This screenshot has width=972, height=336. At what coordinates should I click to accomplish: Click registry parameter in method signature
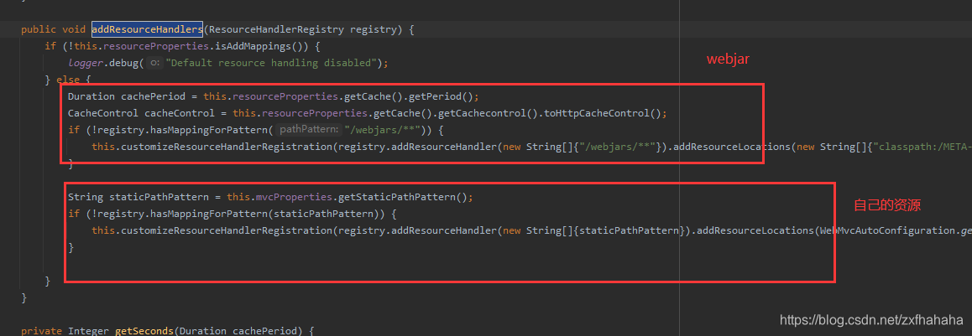pos(374,29)
